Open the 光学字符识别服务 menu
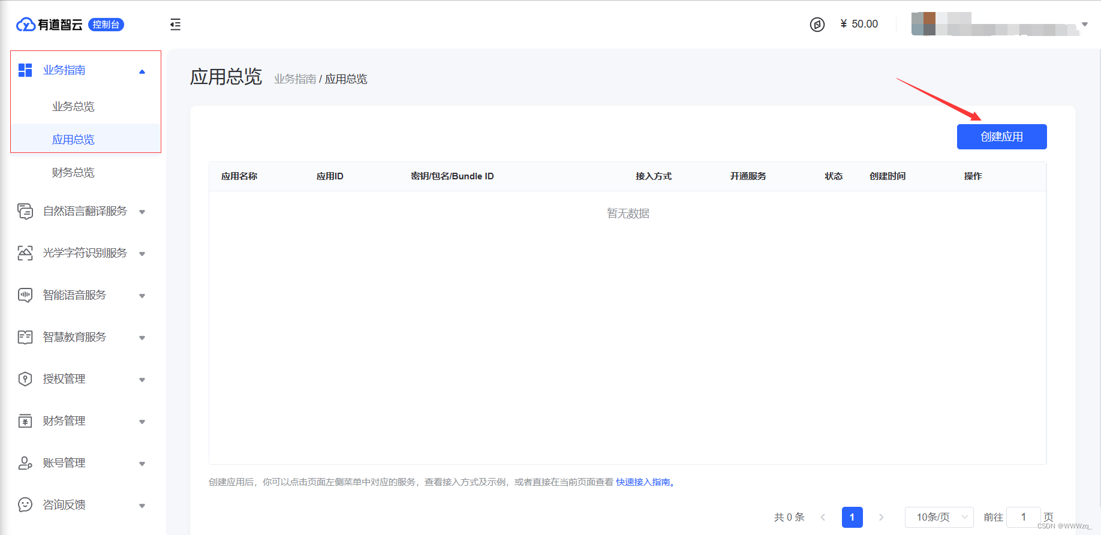Image resolution: width=1101 pixels, height=535 pixels. (x=85, y=253)
